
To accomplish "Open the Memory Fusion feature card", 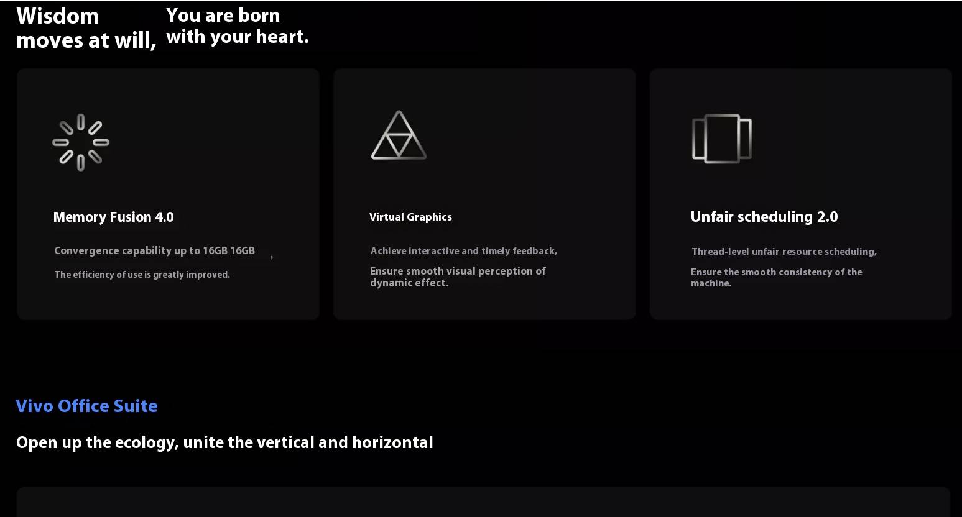I will coord(169,194).
